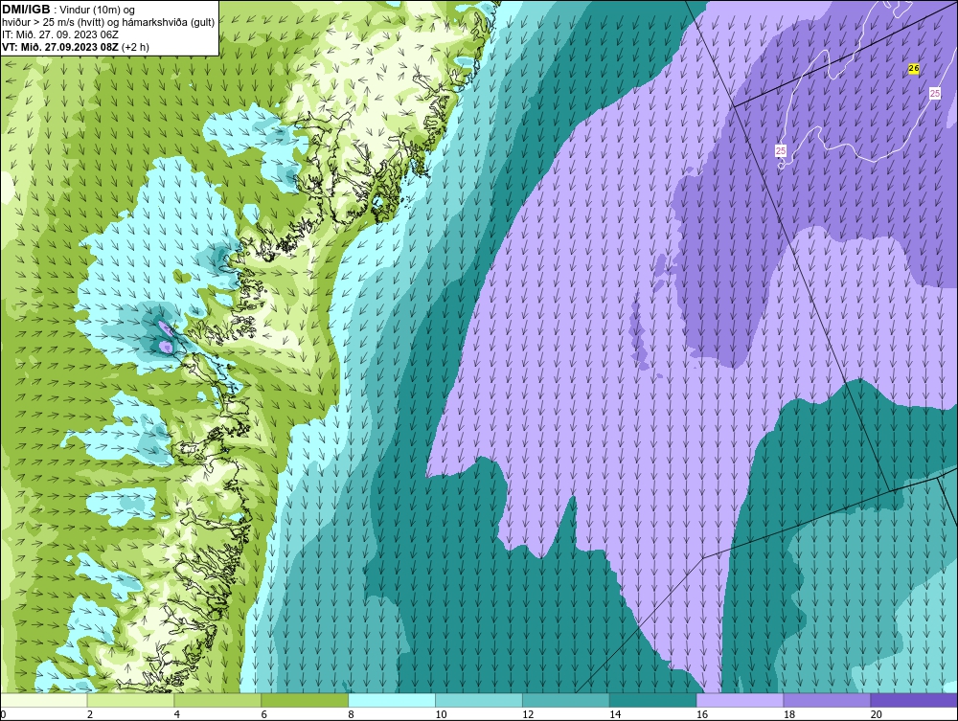
Task: Click the 12–14 m/s teal swatch
Action: pos(566,700)
